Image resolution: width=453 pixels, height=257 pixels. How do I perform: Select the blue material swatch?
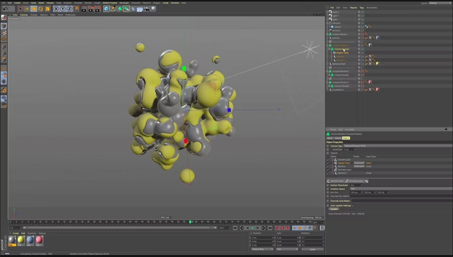[31, 240]
